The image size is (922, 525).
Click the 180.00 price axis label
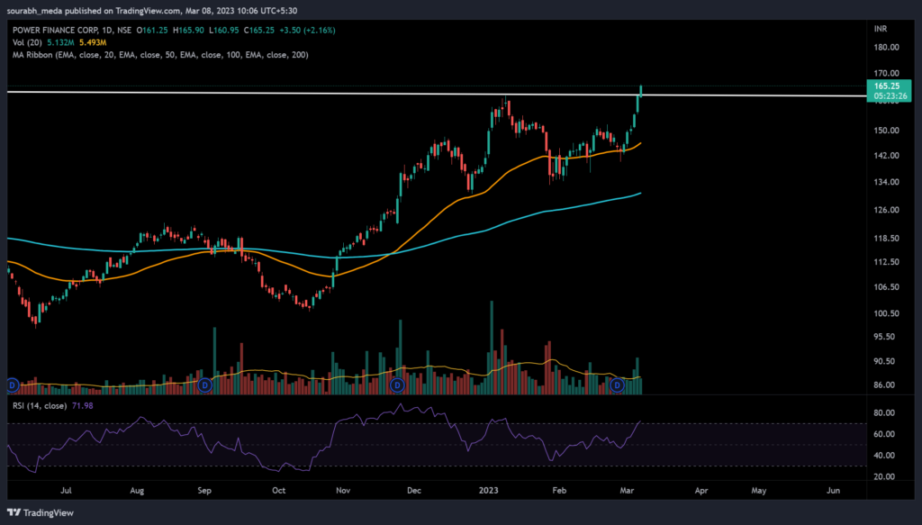(886, 50)
